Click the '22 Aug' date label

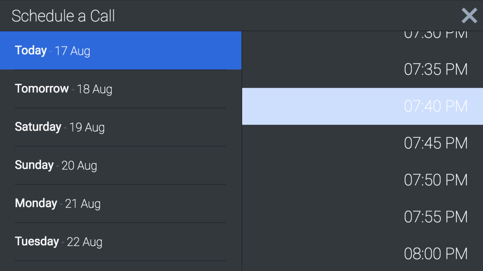point(85,242)
